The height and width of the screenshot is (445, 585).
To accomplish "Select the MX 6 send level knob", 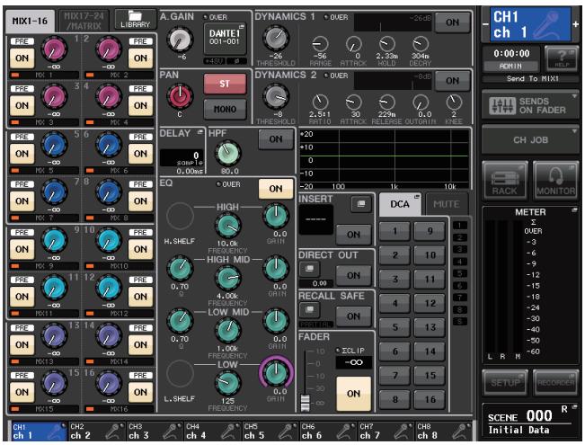I will click(x=108, y=146).
